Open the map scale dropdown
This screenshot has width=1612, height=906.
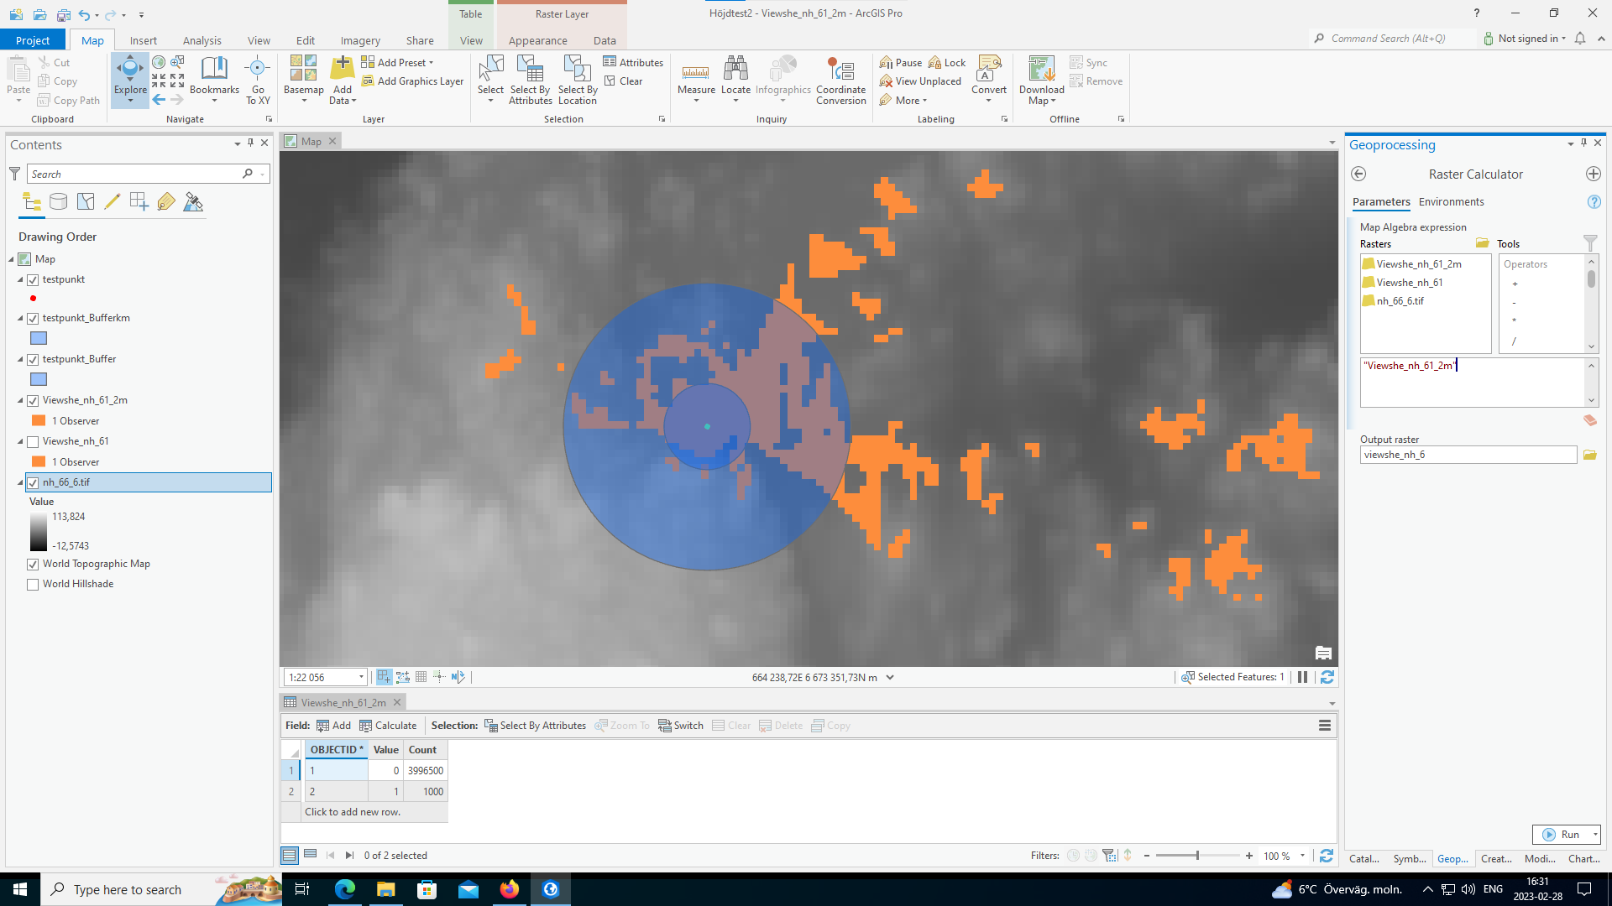[x=361, y=677]
